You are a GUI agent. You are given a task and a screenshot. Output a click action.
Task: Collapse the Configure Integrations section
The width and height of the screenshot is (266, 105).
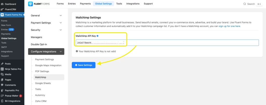pos(46,51)
